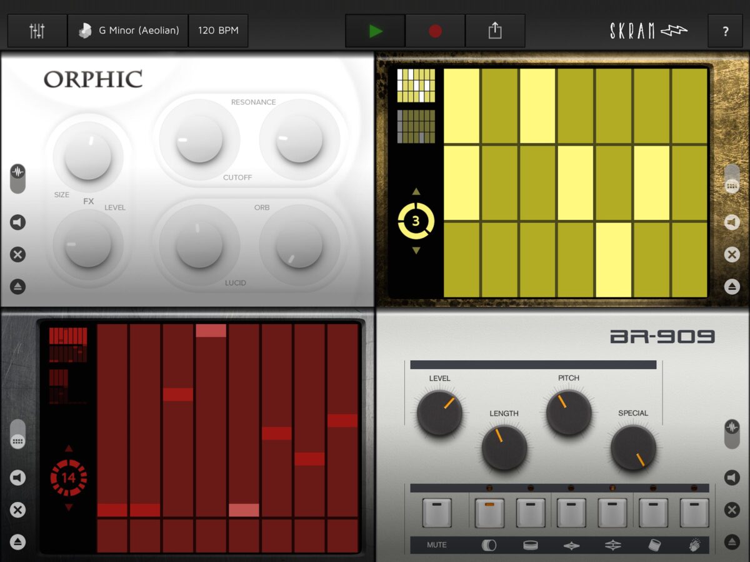Viewport: 750px width, 562px height.
Task: Click the BR-909 LEVEL knob
Action: pyautogui.click(x=439, y=413)
